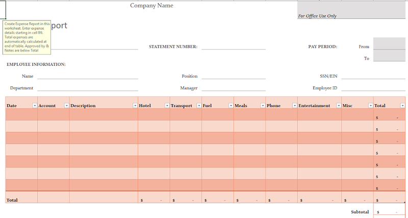Click the SSN/EIN input line
Screen dimensions: 408x218
[x=373, y=76]
